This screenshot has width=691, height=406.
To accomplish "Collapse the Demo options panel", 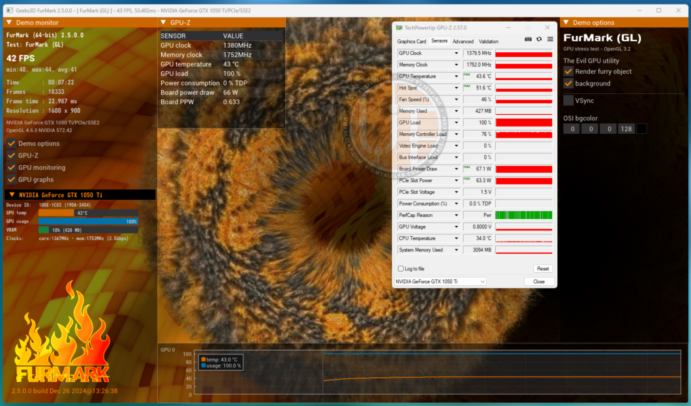I will 566,22.
